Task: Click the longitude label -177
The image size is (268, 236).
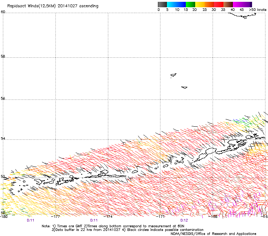Action: pos(55,216)
